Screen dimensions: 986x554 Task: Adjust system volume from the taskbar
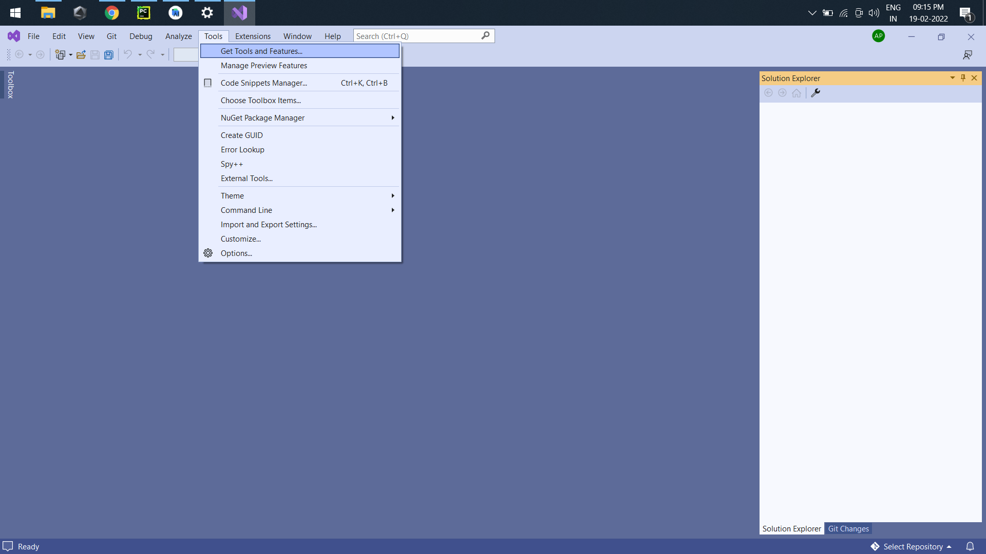[874, 13]
